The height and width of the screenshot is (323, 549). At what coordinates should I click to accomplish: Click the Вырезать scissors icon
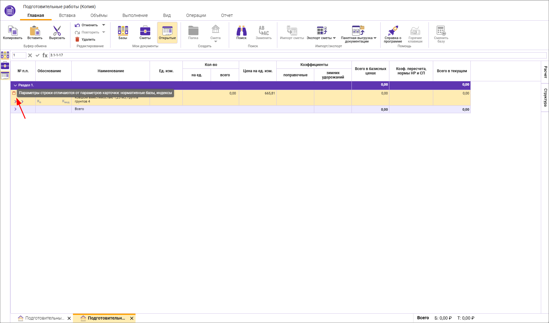(57, 31)
